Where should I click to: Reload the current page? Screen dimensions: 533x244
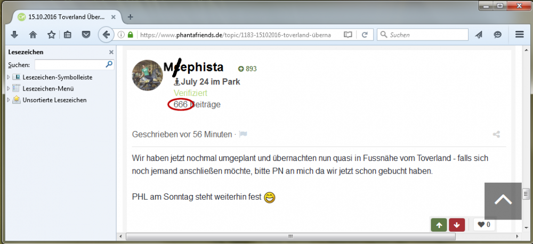365,35
